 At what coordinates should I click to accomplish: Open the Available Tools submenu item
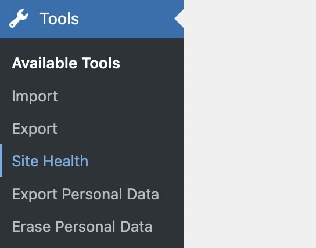pos(66,63)
